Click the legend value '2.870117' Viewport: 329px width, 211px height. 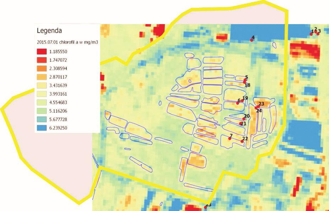pos(58,77)
